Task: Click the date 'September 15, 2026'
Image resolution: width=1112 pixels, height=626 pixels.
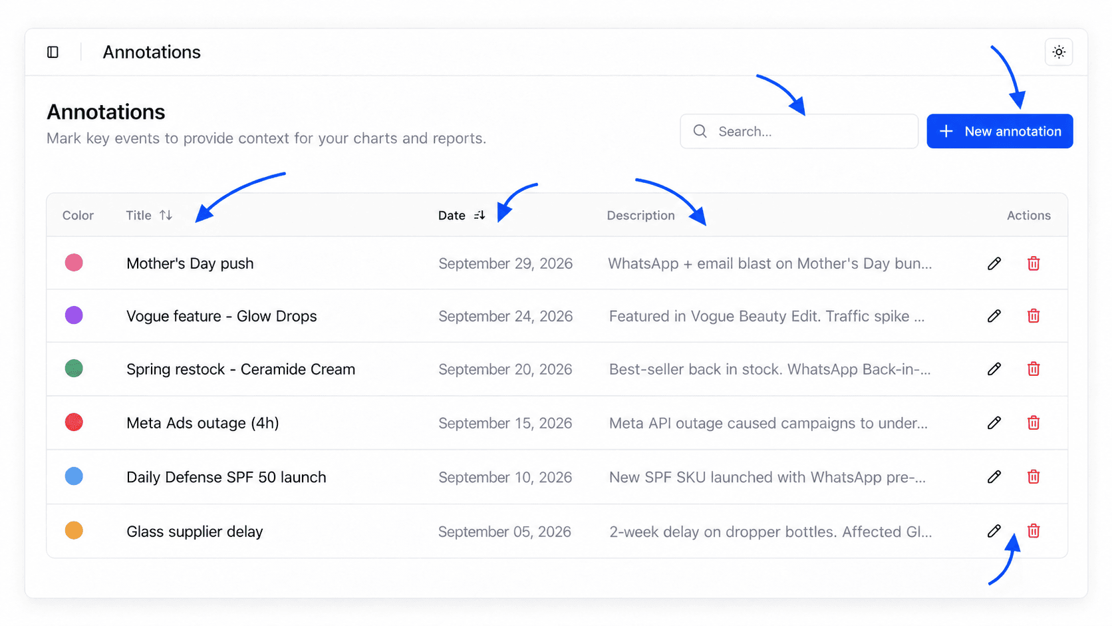Action: 505,423
